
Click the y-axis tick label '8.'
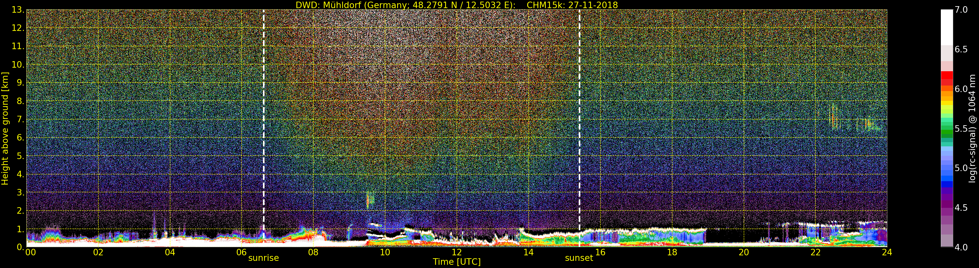(21, 101)
